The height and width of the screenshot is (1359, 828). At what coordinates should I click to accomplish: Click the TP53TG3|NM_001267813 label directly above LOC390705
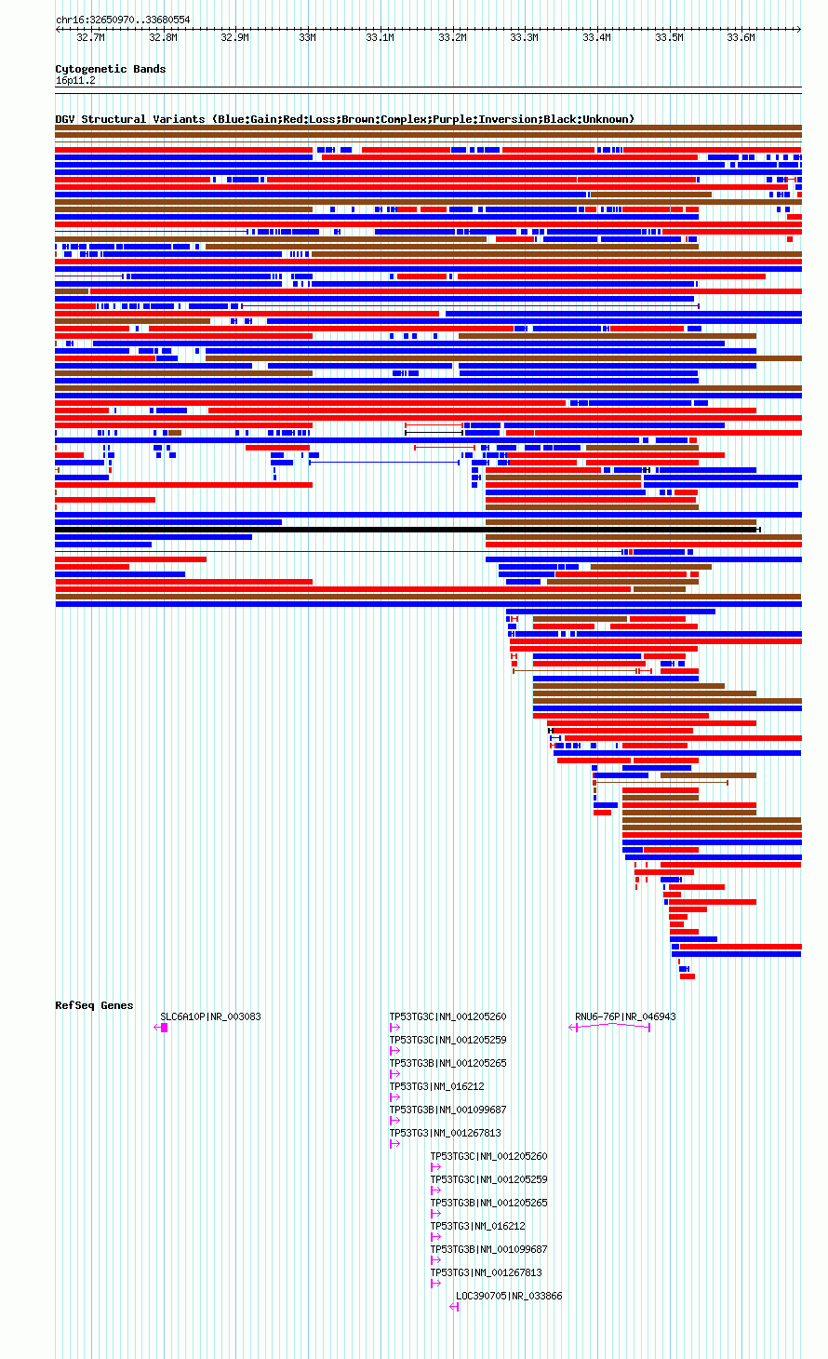click(x=486, y=1272)
